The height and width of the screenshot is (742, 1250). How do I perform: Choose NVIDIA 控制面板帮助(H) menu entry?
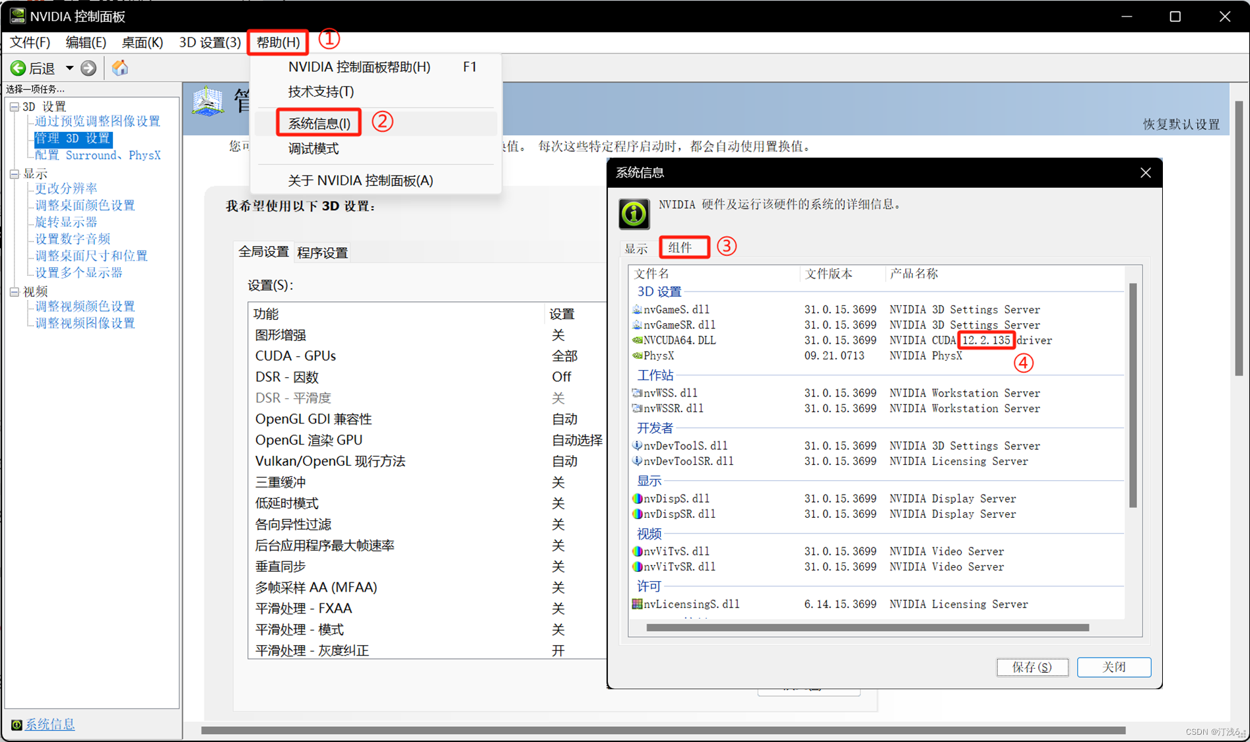point(376,67)
